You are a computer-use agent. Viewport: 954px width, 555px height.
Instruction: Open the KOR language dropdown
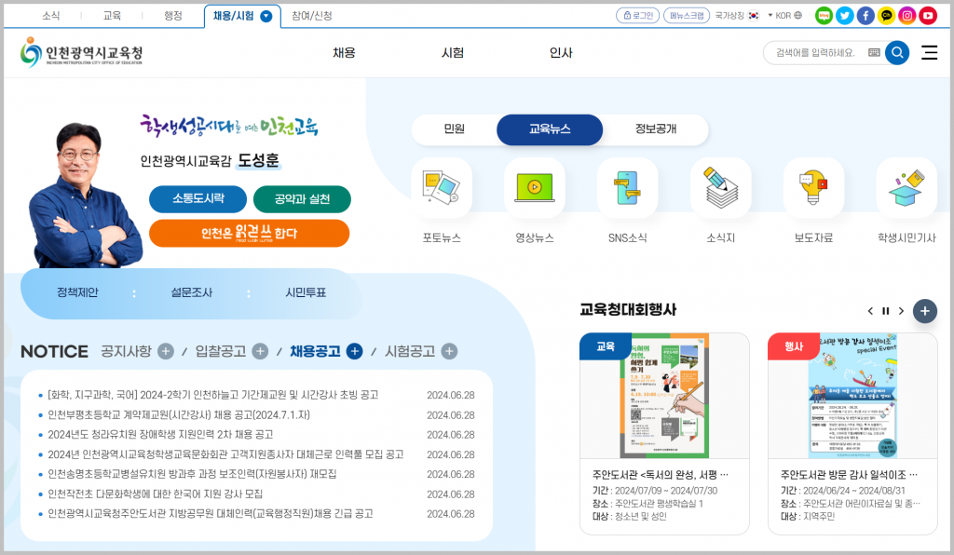point(784,16)
